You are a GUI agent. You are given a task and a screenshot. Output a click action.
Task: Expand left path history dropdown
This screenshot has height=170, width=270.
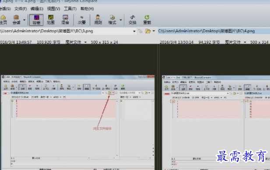(134, 31)
